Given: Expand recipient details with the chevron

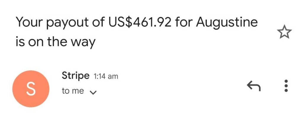Looking at the screenshot, I should click(93, 92).
